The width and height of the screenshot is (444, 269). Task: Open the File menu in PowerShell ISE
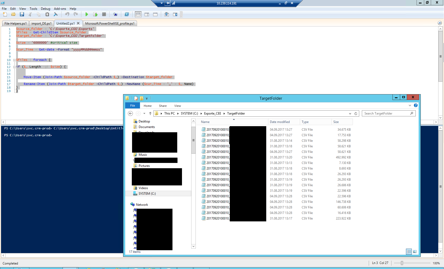[x=4, y=8]
